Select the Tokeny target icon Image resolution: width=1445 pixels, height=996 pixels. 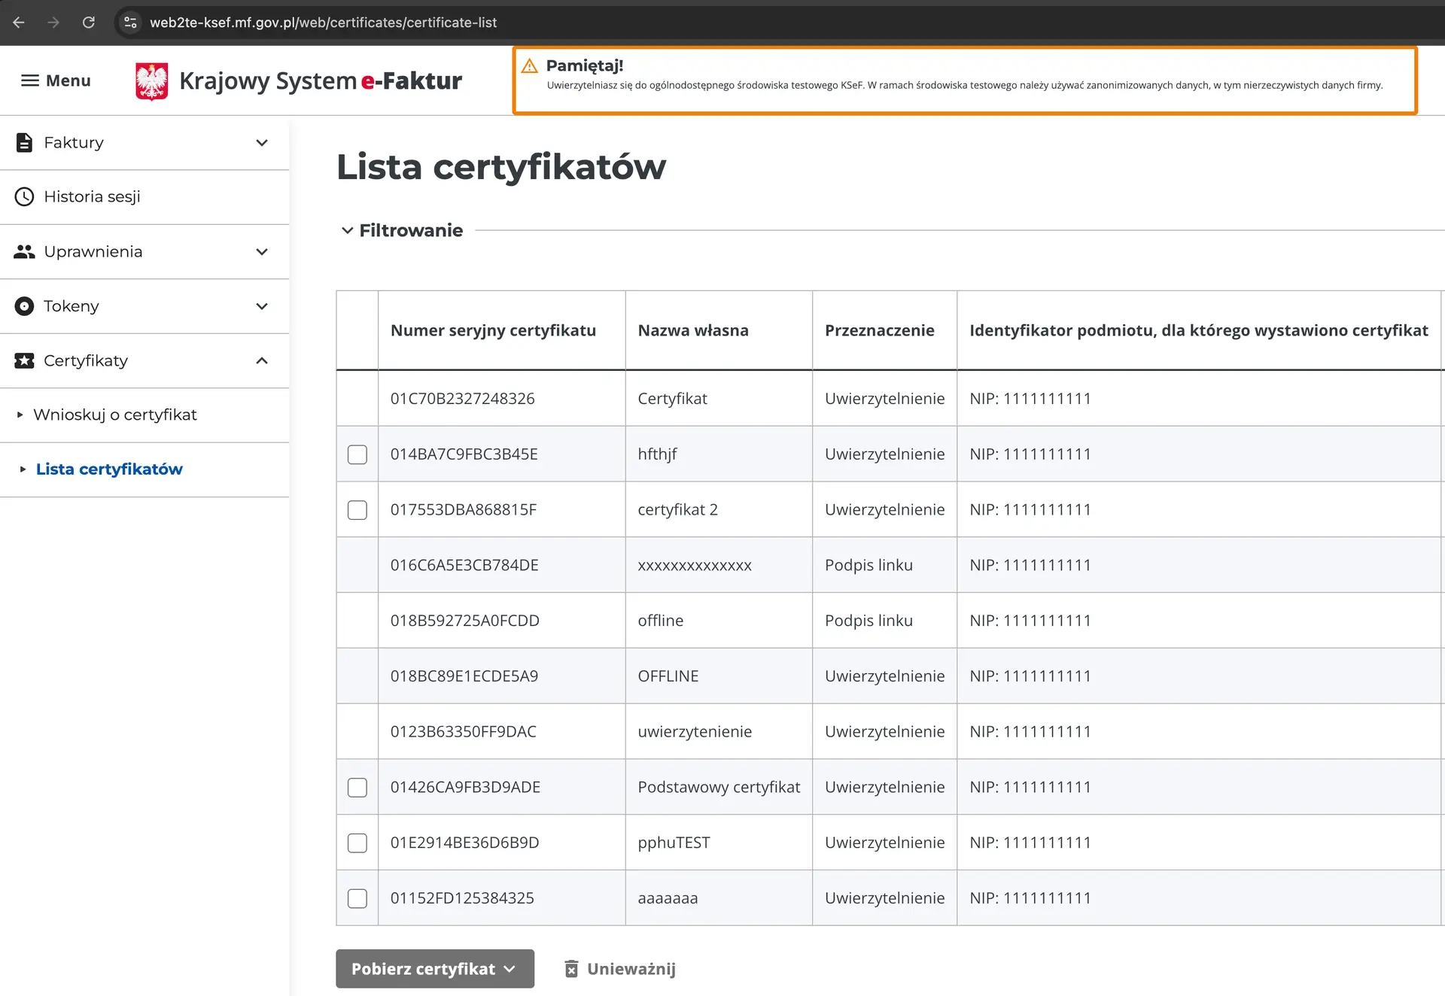23,306
